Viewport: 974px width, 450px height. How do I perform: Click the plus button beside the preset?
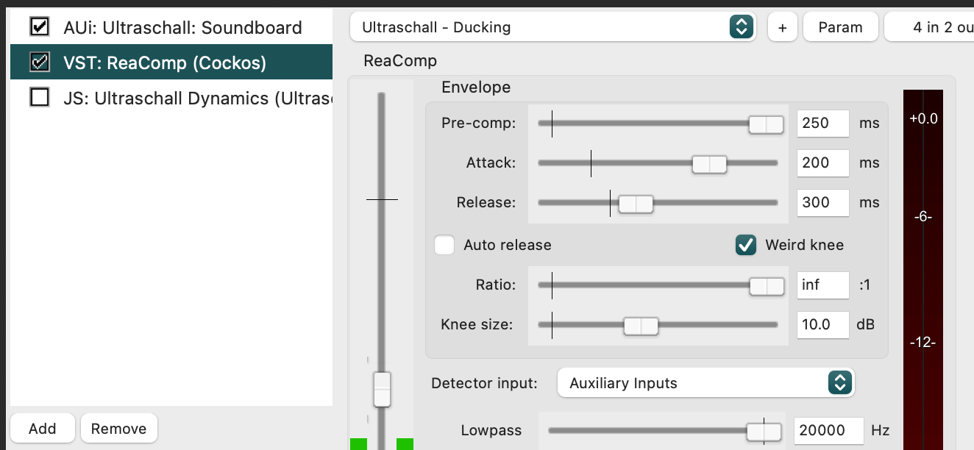[782, 27]
